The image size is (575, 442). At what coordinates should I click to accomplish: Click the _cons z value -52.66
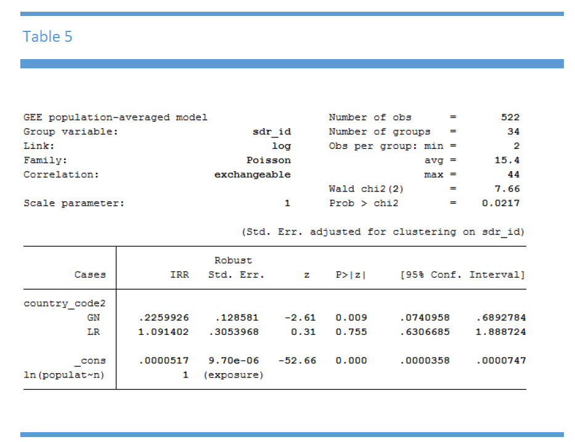[297, 360]
